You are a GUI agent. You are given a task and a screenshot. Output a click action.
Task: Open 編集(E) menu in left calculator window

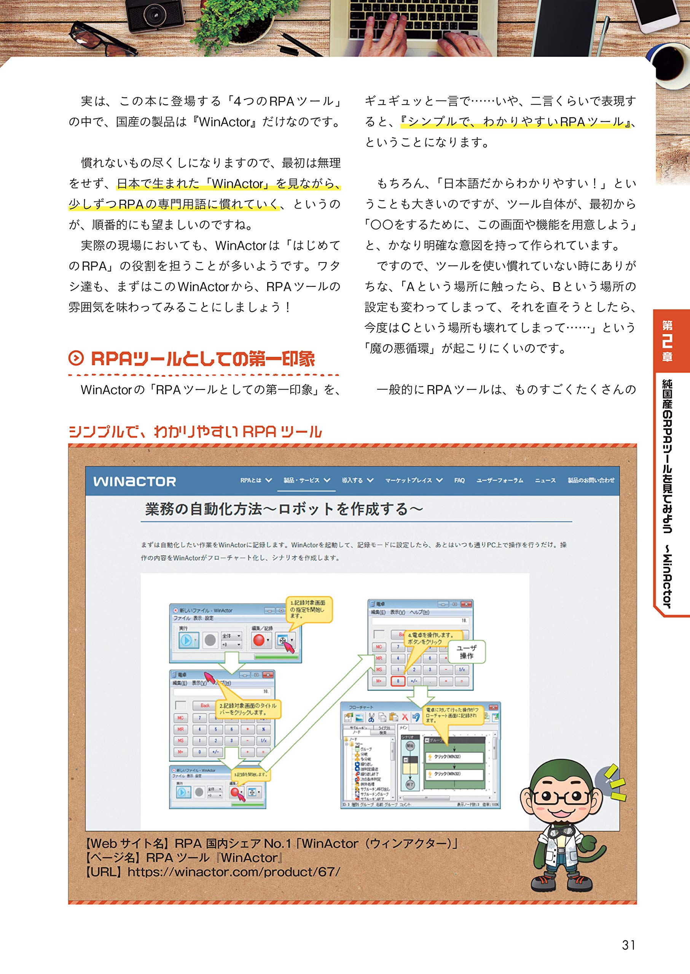click(180, 683)
